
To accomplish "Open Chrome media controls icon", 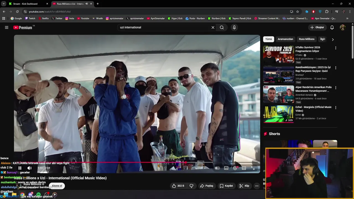I will 337,12.
